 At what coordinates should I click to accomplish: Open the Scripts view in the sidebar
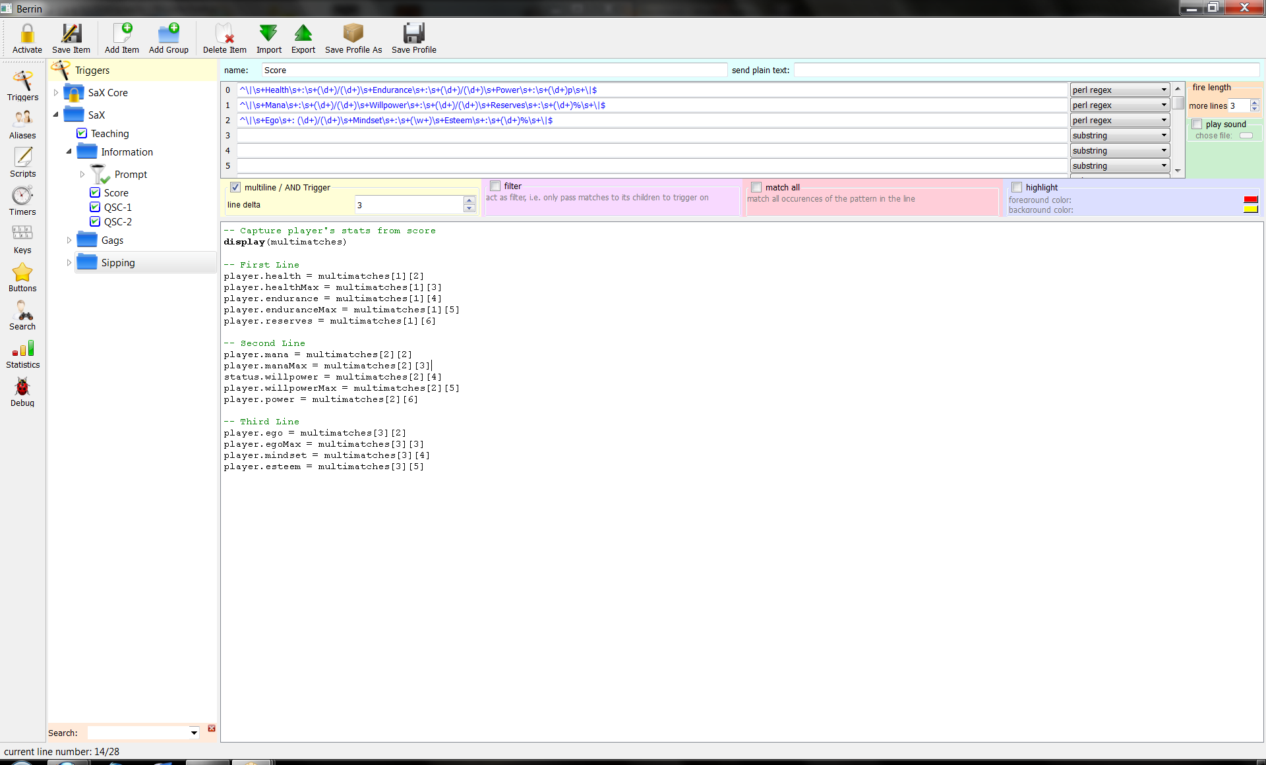coord(22,162)
